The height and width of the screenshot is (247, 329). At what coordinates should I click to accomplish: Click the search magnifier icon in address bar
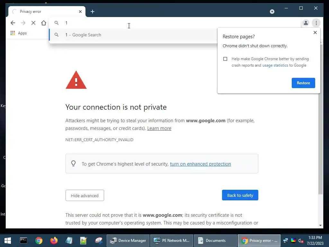click(57, 23)
